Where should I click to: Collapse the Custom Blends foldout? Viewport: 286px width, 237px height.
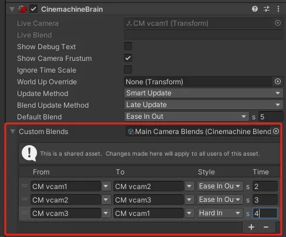13,132
